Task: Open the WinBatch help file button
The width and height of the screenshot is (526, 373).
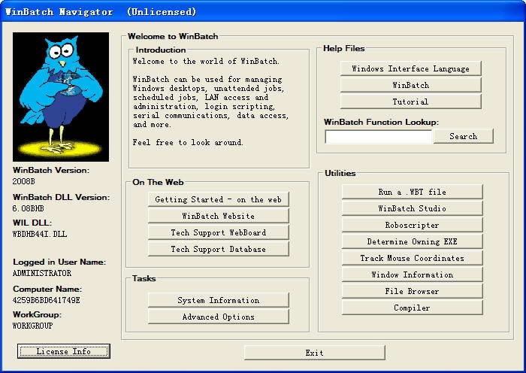Action: (x=410, y=85)
